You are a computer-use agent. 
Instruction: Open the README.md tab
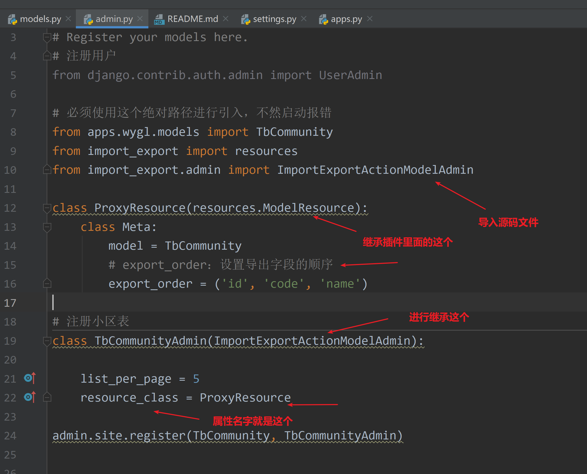tap(193, 19)
